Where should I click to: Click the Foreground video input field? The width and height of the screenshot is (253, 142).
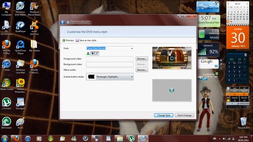point(110,59)
